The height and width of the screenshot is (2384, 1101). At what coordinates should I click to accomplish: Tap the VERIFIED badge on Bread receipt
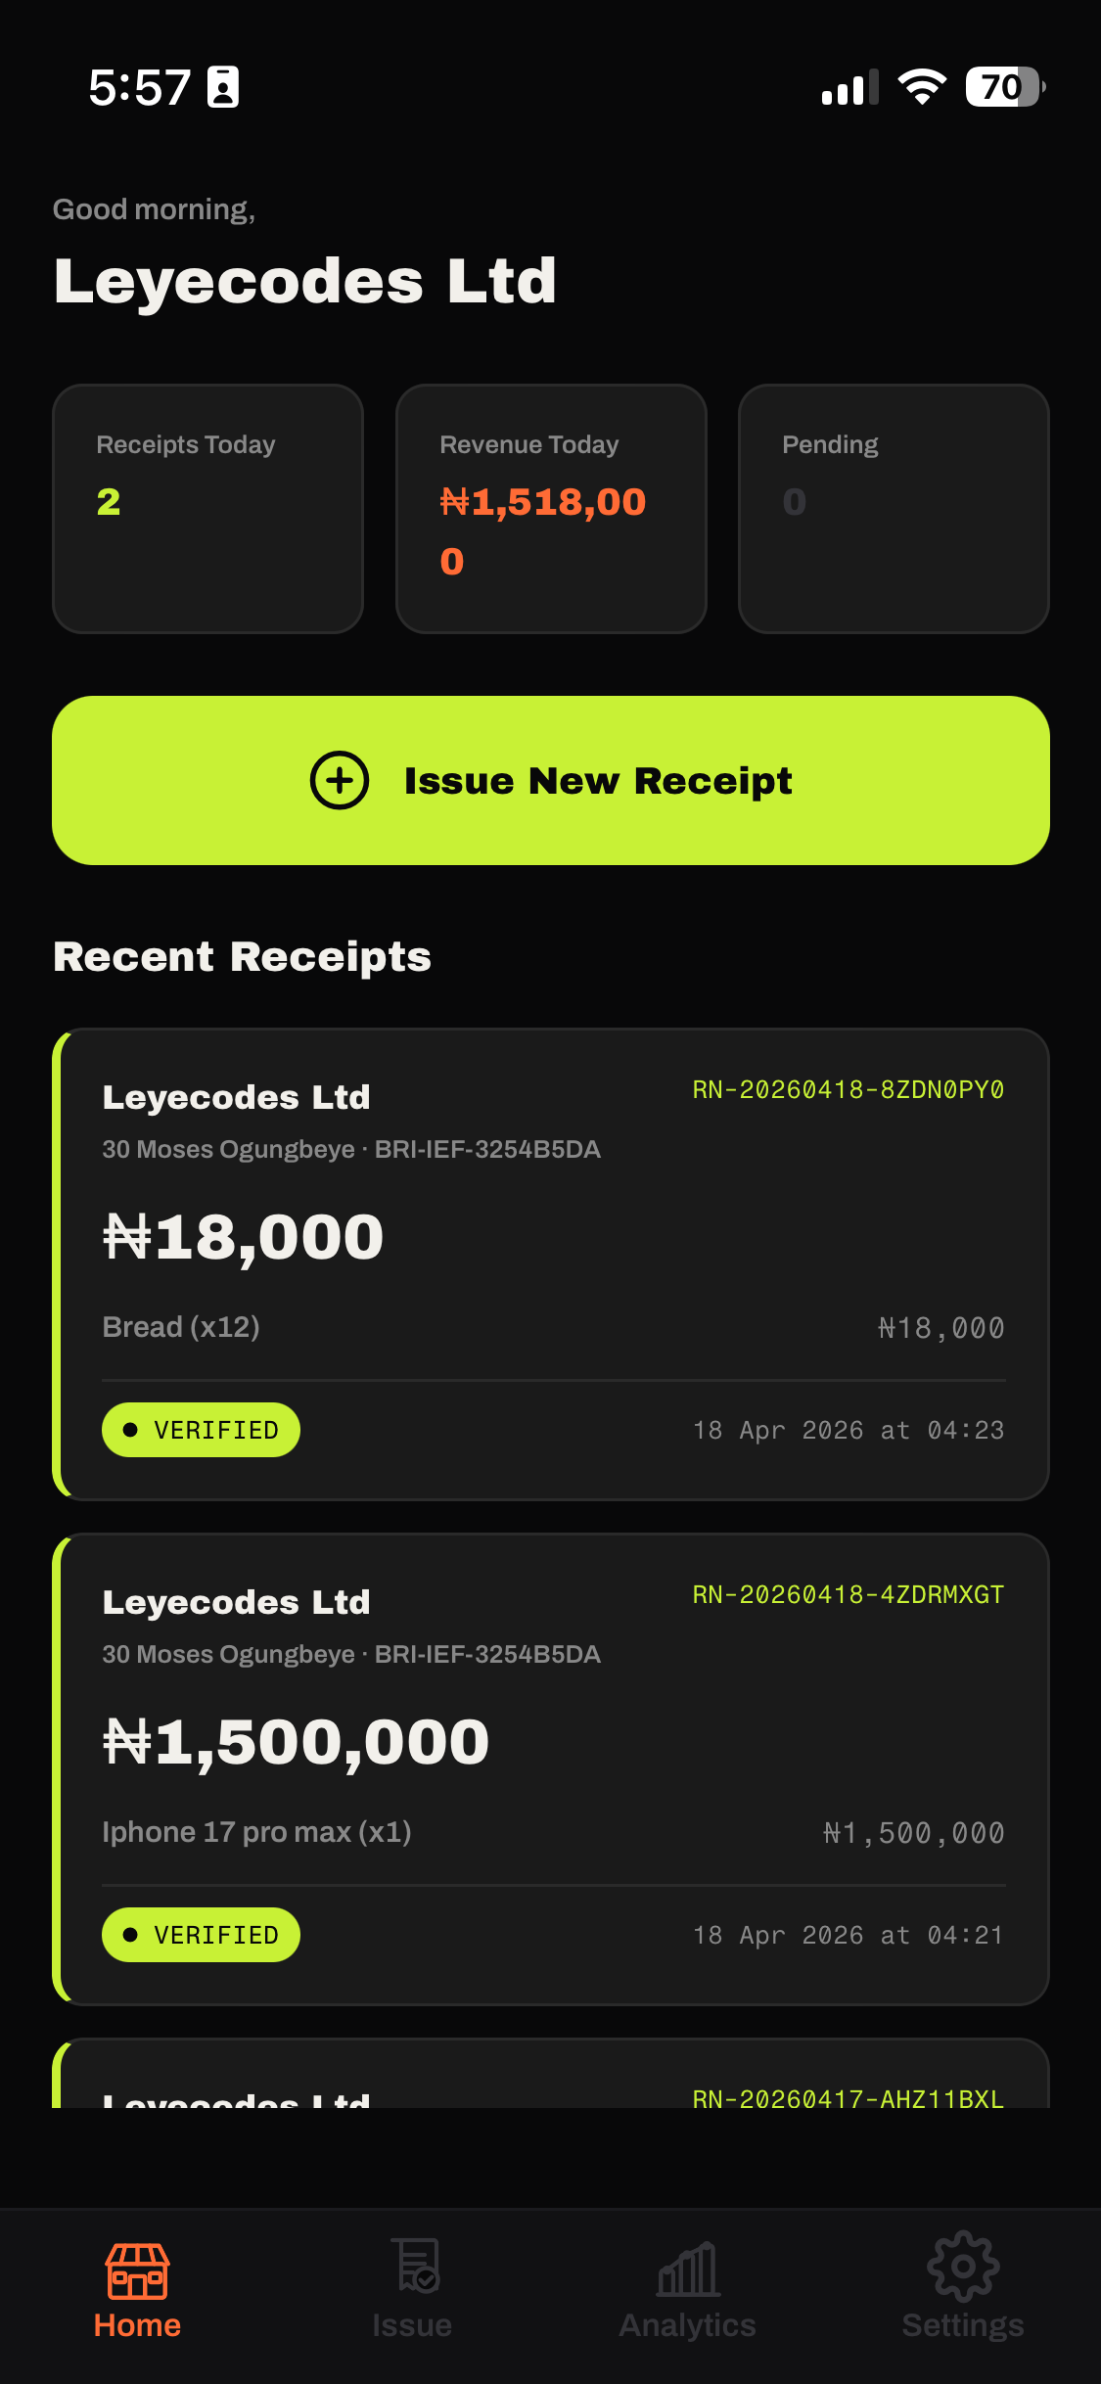[x=201, y=1430]
